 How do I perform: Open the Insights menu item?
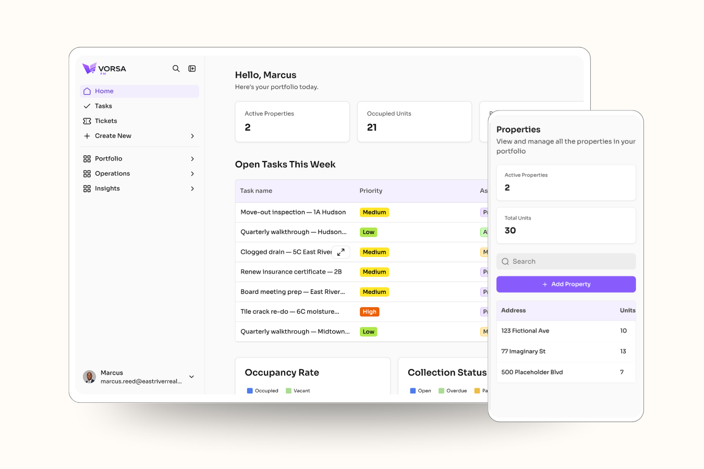[x=140, y=189]
